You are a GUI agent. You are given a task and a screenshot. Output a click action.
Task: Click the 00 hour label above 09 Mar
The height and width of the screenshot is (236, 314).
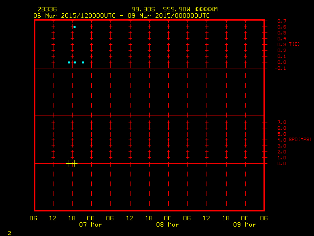pyautogui.click(x=245, y=218)
